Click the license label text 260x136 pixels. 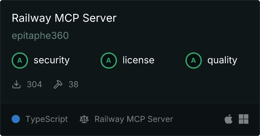click(x=139, y=60)
